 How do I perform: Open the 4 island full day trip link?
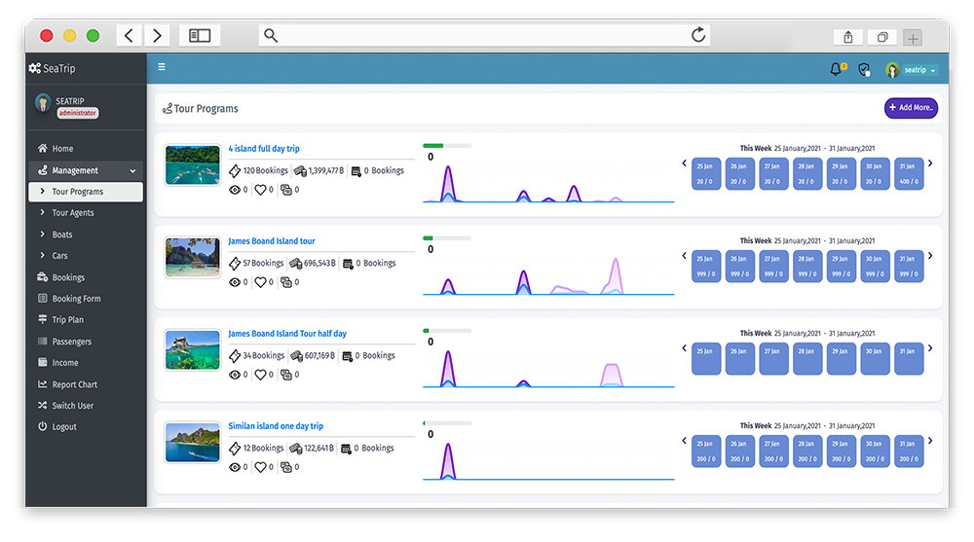click(x=263, y=148)
